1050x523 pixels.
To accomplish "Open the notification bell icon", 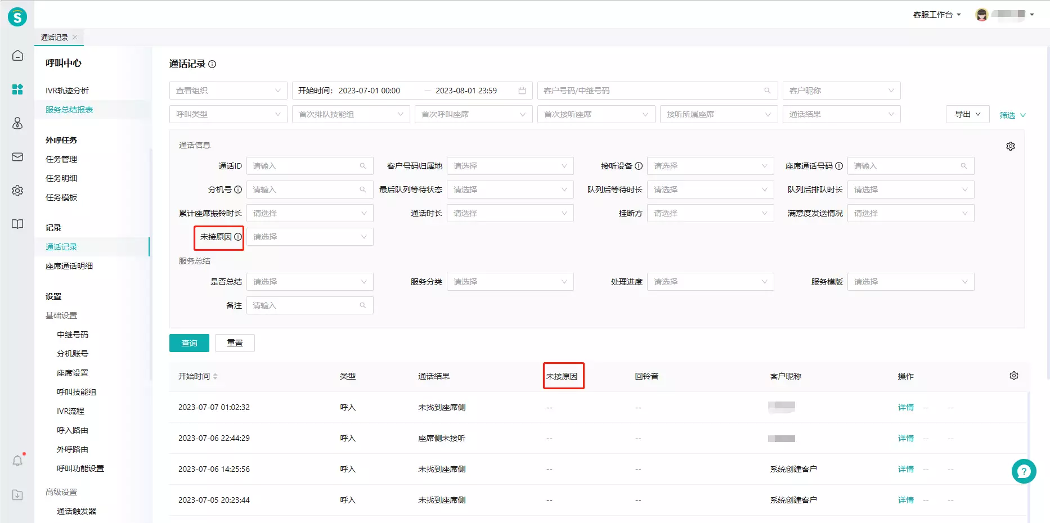I will pos(17,461).
